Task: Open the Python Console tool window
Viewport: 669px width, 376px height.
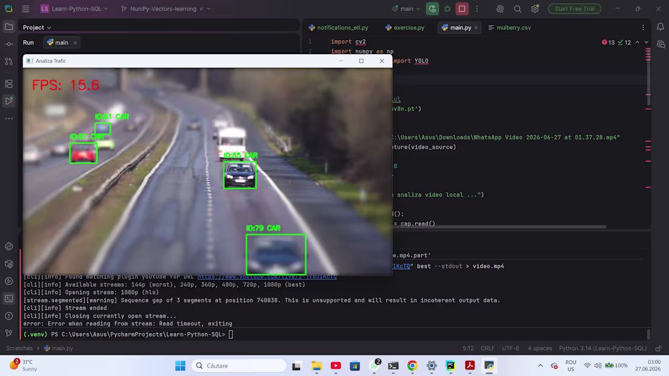Action: [9, 247]
